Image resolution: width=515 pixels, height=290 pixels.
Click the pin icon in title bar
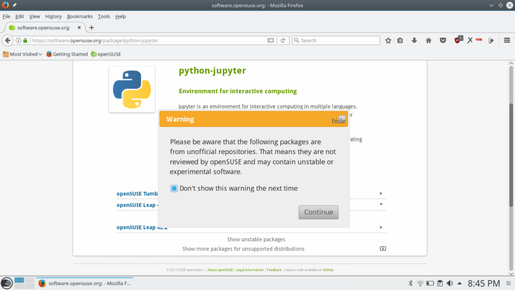coord(15,5)
